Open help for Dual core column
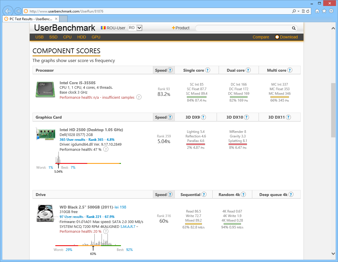Viewport: 338px width, 262px height. (248, 70)
